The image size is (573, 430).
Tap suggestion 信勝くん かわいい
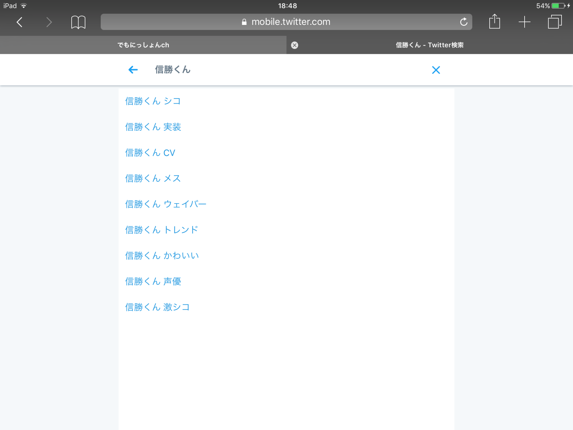point(162,255)
